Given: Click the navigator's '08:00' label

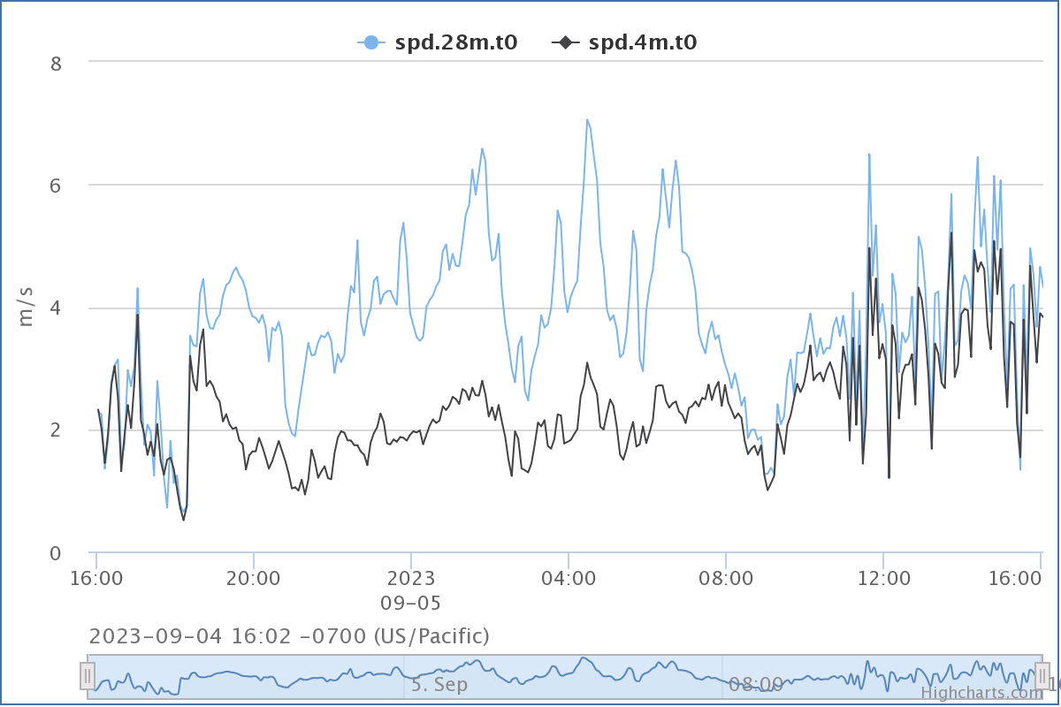Looking at the screenshot, I should tap(756, 684).
